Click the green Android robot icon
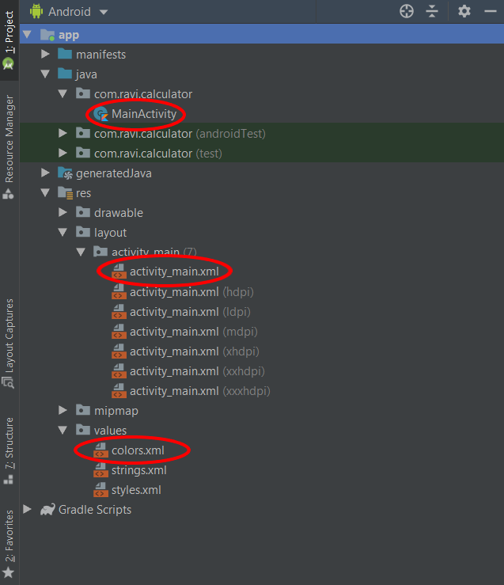This screenshot has width=504, height=585. 36,11
